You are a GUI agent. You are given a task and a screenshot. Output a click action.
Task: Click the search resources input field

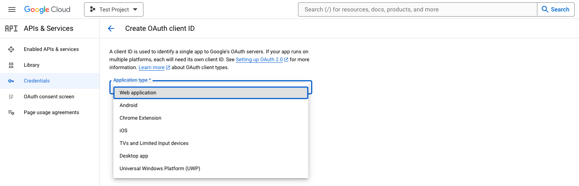click(x=417, y=9)
